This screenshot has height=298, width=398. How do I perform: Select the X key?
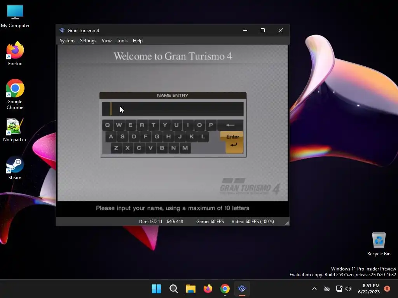pyautogui.click(x=127, y=148)
